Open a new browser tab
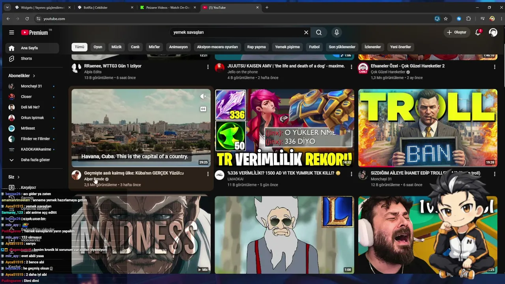The width and height of the screenshot is (505, 284). 267,7
